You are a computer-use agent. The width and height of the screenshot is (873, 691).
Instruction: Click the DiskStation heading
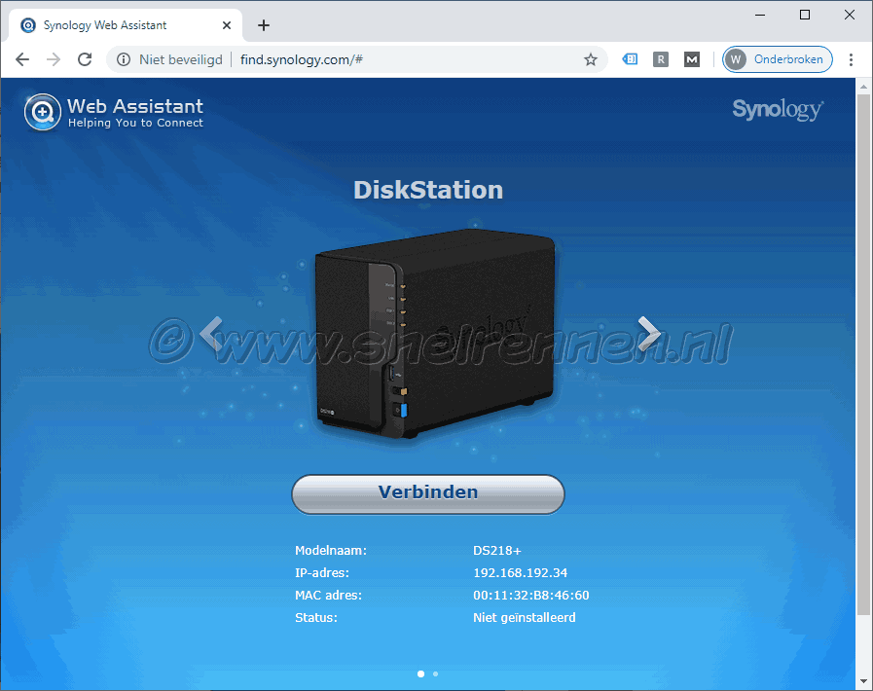(x=428, y=190)
